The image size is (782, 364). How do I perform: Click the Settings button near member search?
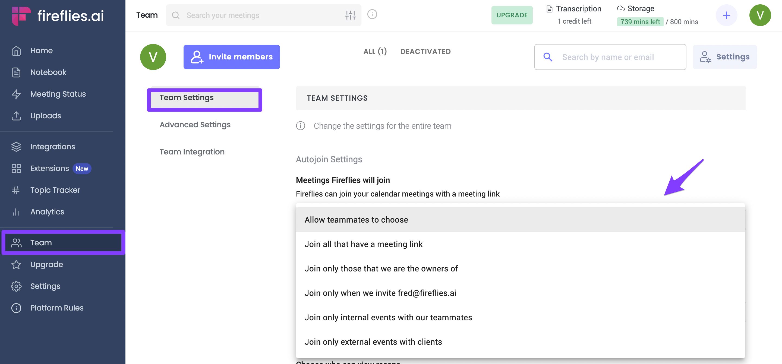pos(725,57)
